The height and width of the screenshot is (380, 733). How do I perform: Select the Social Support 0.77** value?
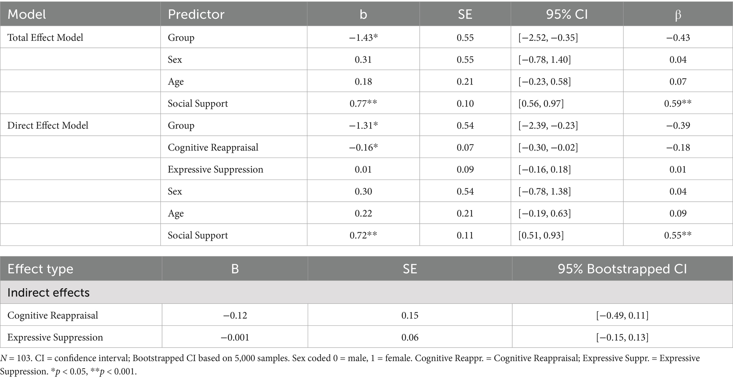tap(363, 103)
